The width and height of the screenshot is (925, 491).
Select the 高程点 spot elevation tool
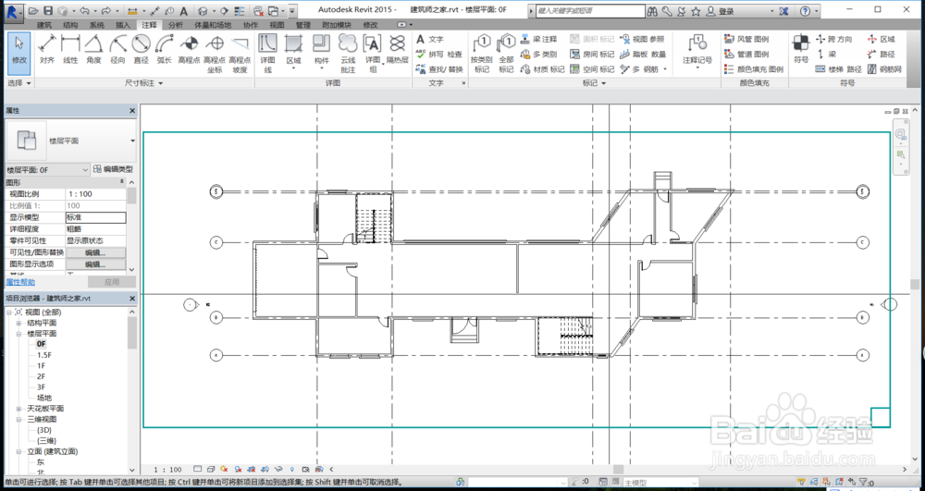point(190,49)
